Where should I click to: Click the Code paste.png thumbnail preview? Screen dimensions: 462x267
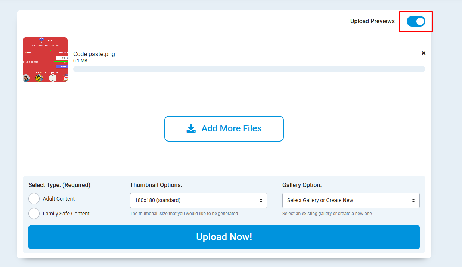pos(45,60)
